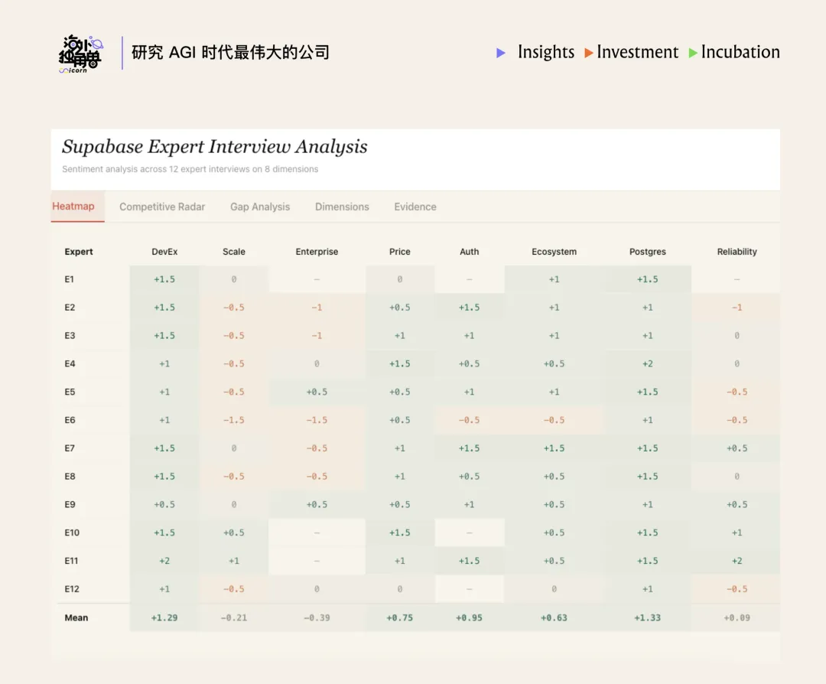The width and height of the screenshot is (826, 684).
Task: Click E4 Price cell showing +1.5
Action: pyautogui.click(x=400, y=363)
